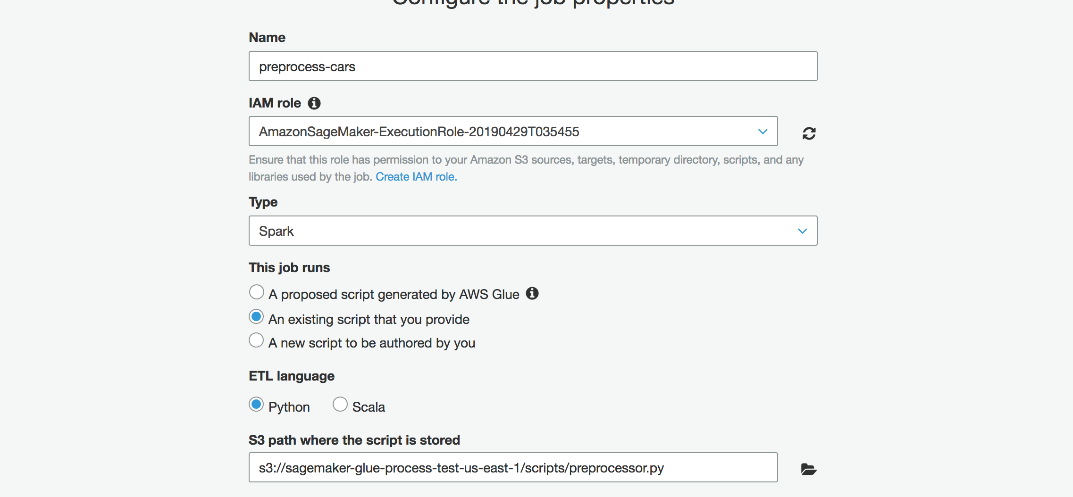Click the 'This job runs' heading
This screenshot has width=1073, height=497.
[x=289, y=268]
